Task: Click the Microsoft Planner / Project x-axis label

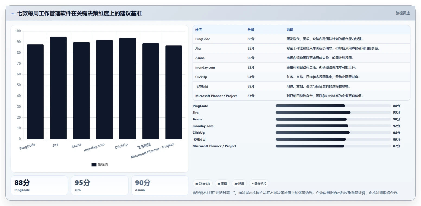Action: tap(152, 151)
